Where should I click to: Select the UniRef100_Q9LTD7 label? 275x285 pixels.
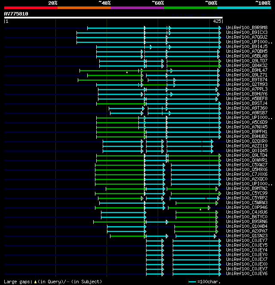(247, 61)
